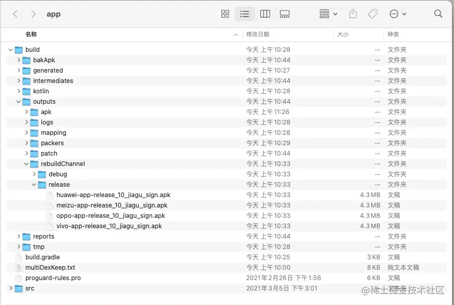This screenshot has width=454, height=305.
Task: Expand the generated folder
Action: pos(19,71)
